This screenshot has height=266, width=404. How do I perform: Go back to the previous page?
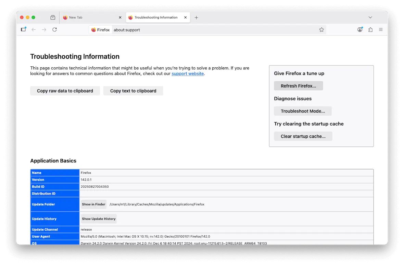(x=34, y=30)
